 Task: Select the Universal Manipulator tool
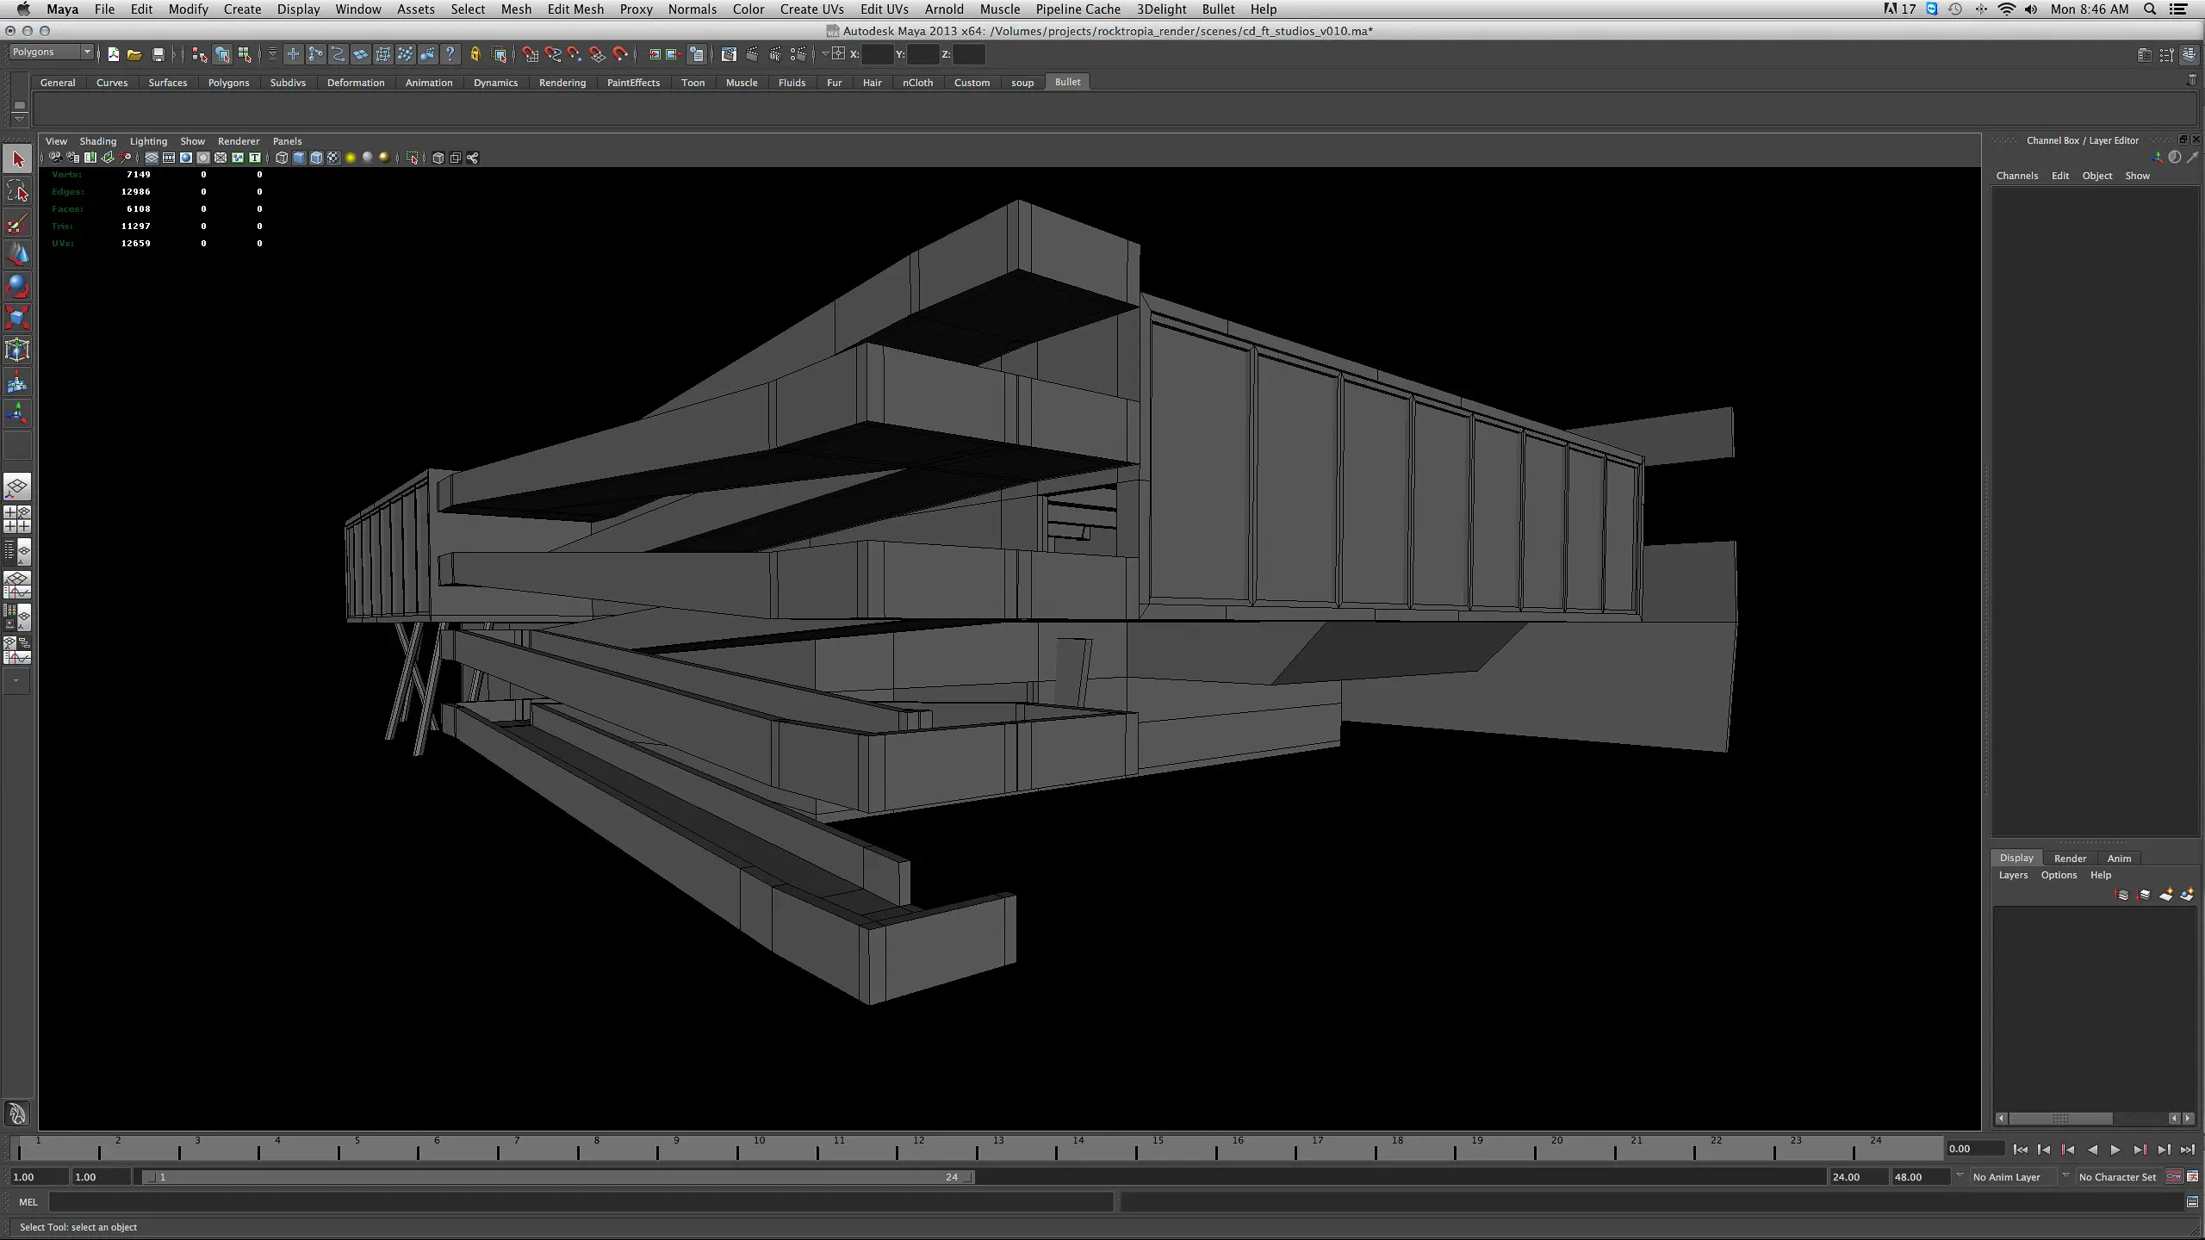pos(17,350)
